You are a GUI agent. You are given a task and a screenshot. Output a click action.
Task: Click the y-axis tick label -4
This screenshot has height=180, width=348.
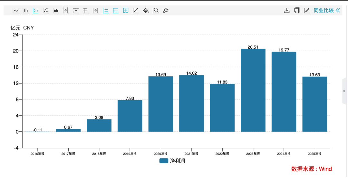(x=16, y=148)
